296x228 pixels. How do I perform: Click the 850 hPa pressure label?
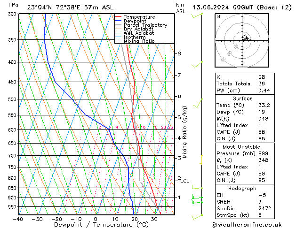click(13, 188)
